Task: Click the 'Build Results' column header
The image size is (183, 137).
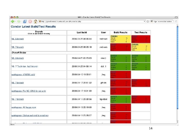Action: (120, 32)
